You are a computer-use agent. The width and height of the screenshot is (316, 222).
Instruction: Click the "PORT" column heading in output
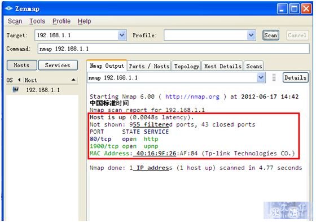pos(96,132)
